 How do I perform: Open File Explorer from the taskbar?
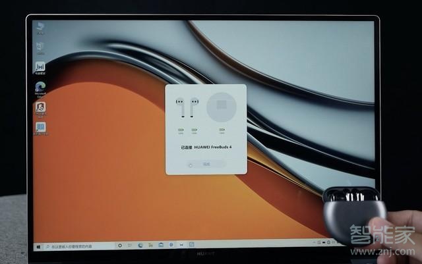pyautogui.click(x=150, y=246)
